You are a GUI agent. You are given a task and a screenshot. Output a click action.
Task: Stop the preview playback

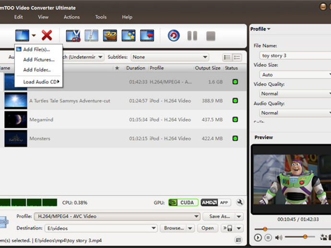point(268,237)
